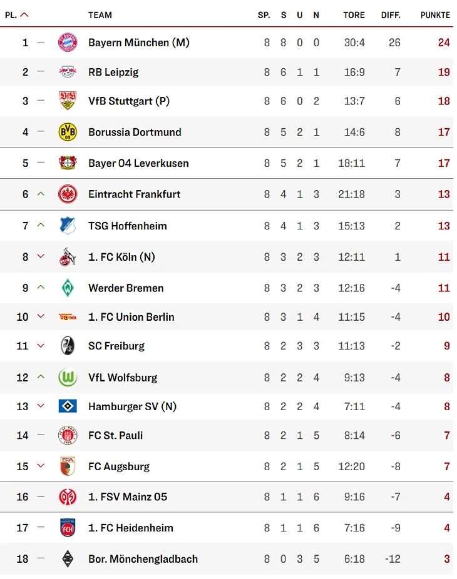Click the DIFF. column header
Image resolution: width=457 pixels, height=579 pixels.
click(x=391, y=15)
